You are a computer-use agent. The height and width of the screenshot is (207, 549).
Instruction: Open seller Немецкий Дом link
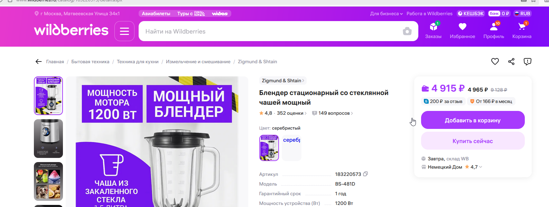click(x=445, y=167)
